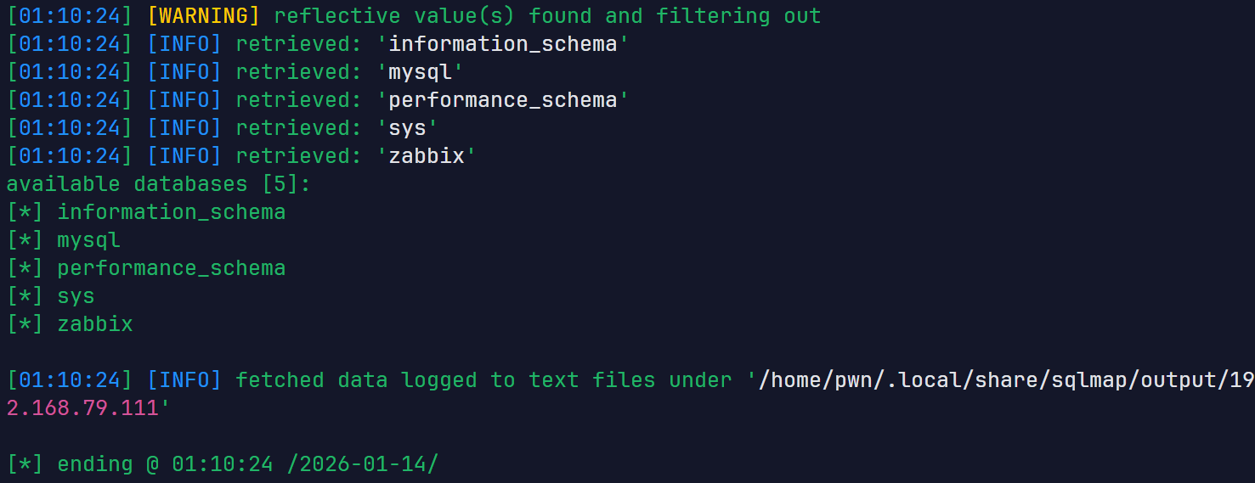This screenshot has height=483, width=1255.
Task: Click the 'available databases [5]:' line
Action: 159,183
